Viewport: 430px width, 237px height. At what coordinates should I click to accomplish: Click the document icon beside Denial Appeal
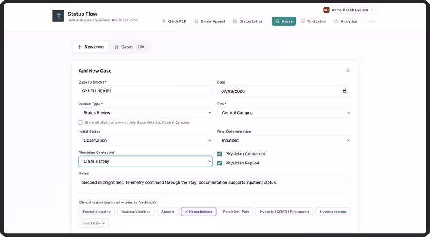click(x=197, y=21)
